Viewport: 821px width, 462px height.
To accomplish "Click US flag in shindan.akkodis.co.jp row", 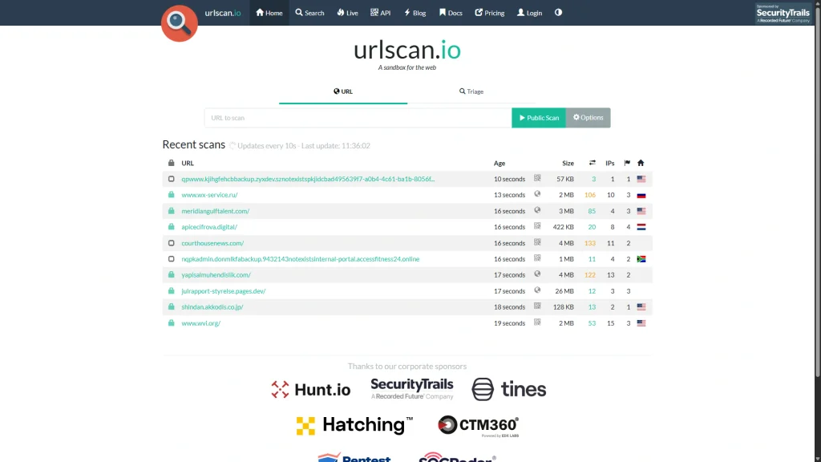I will coord(641,307).
